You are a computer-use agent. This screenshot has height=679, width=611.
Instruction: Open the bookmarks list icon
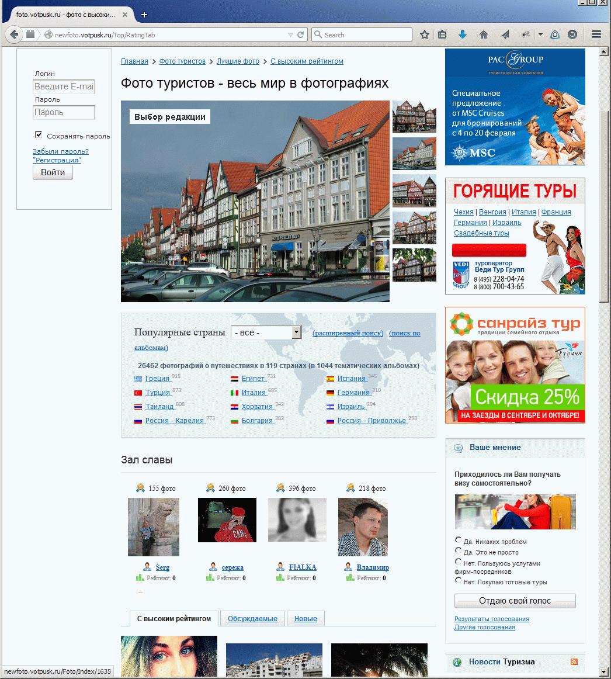tap(442, 34)
